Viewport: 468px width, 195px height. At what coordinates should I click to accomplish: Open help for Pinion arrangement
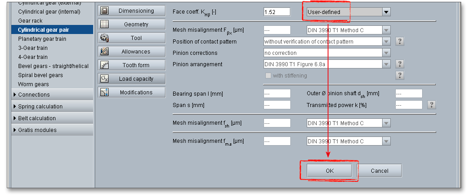coord(400,64)
